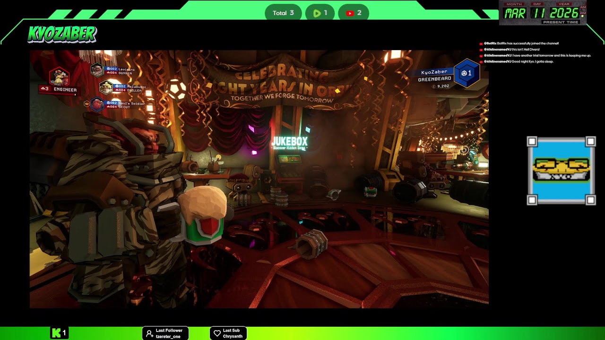Click YouTube icon beside "Good night Kyo" message
Image resolution: width=605 pixels, height=340 pixels.
point(481,62)
